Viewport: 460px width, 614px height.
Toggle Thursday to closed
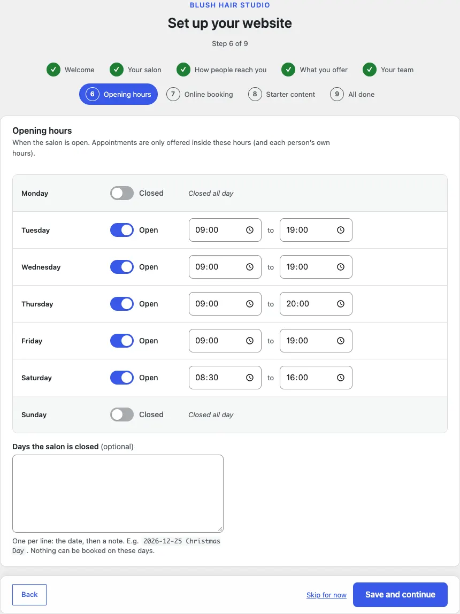[122, 304]
